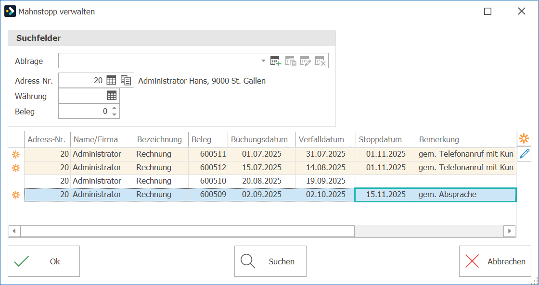This screenshot has height=285, width=539.
Task: Click the application logo in title bar
Action: coord(10,12)
